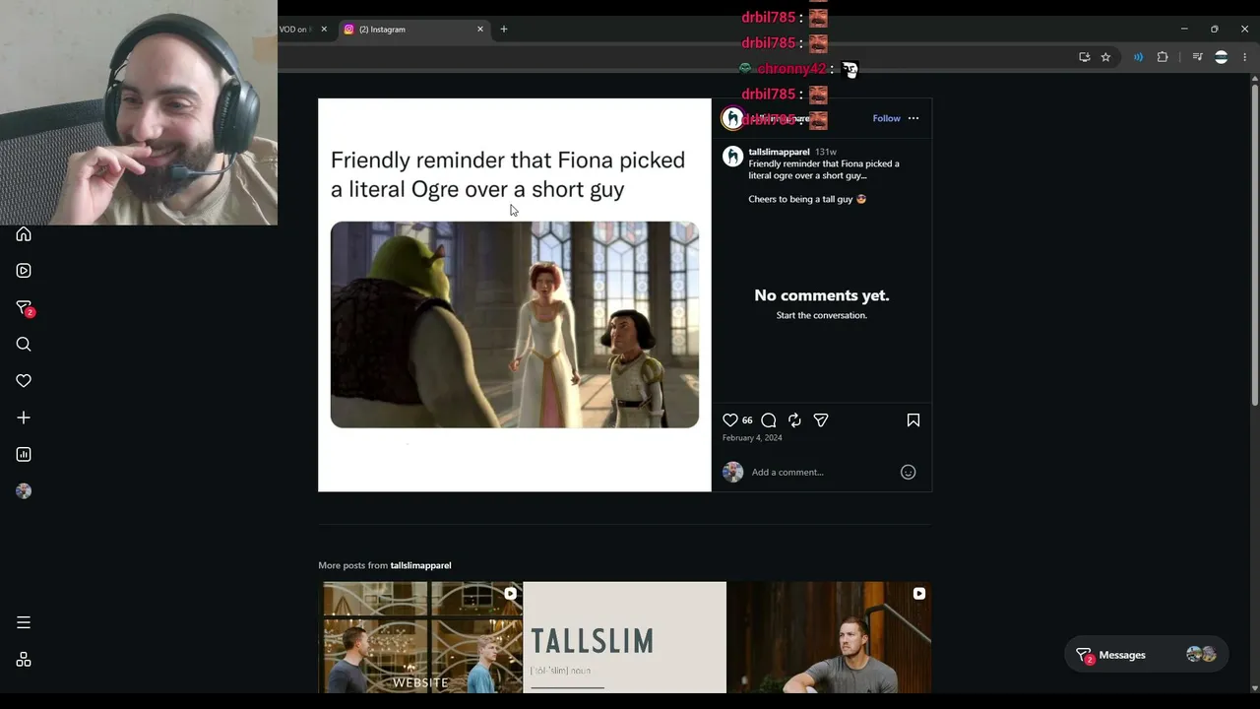Open the Meta apps grid icon

(24, 660)
